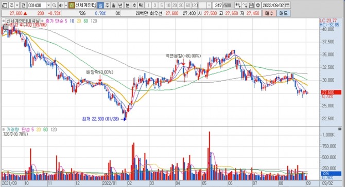The width and height of the screenshot is (345, 187).
Task: Open the calendar date picker icon
Action: pos(287,5)
